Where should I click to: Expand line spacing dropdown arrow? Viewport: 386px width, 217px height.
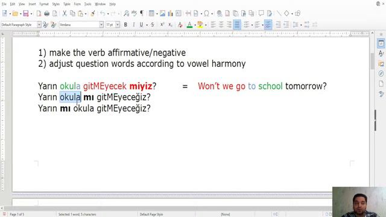tap(301, 25)
